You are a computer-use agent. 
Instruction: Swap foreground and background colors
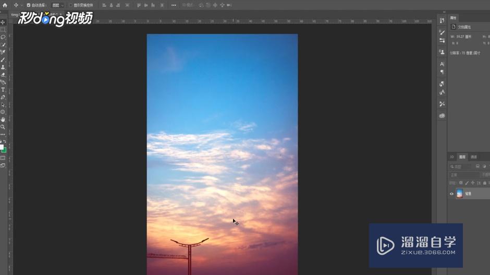[5, 141]
